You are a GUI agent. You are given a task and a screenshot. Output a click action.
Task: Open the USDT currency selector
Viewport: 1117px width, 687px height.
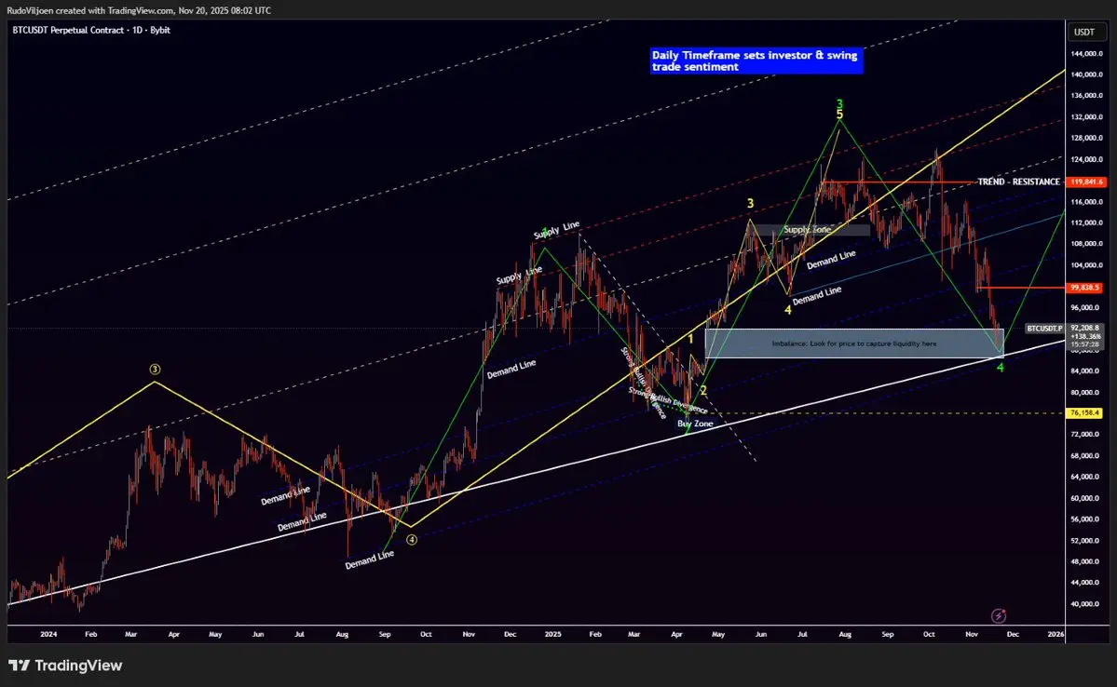click(x=1084, y=32)
